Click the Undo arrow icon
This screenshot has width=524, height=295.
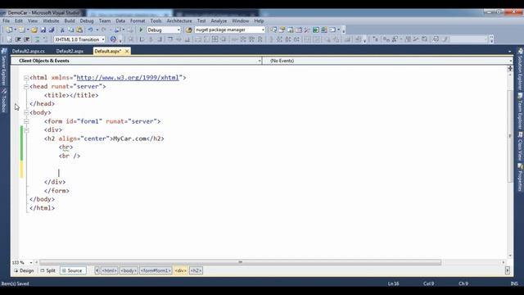click(x=90, y=30)
